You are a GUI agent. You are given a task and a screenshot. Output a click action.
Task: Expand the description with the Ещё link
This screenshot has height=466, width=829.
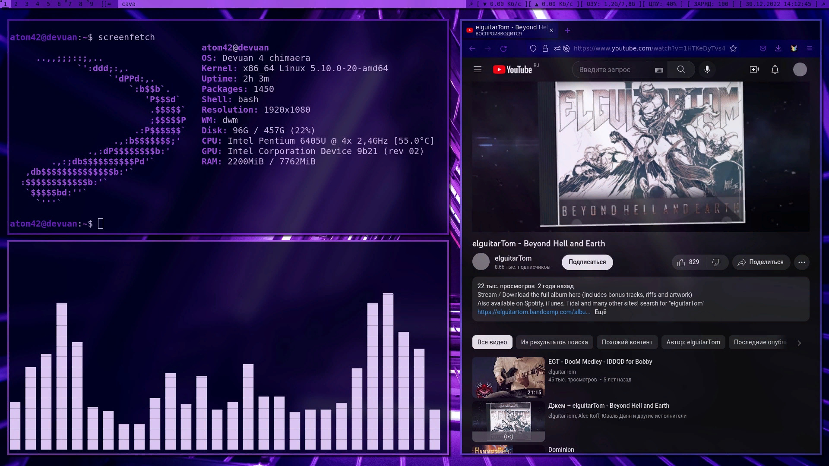pyautogui.click(x=600, y=312)
